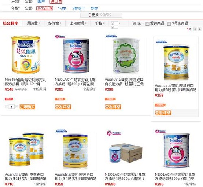203x187 pixels.
Task: Expand 更多 (价格) filter options
Action: click(x=101, y=15)
